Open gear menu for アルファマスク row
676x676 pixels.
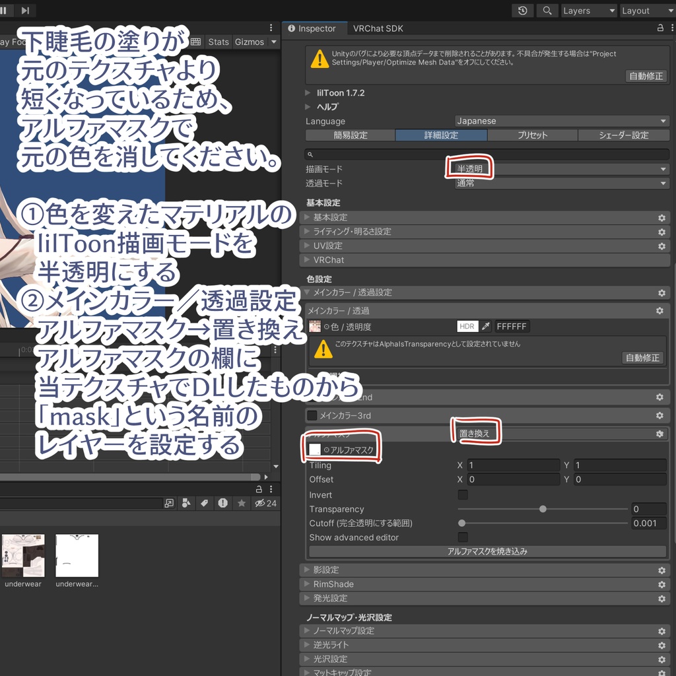(659, 434)
